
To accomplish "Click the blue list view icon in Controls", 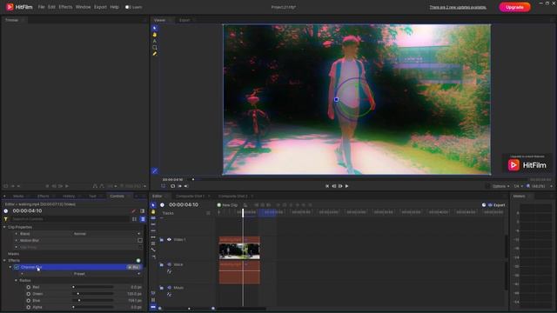I will click(x=143, y=219).
